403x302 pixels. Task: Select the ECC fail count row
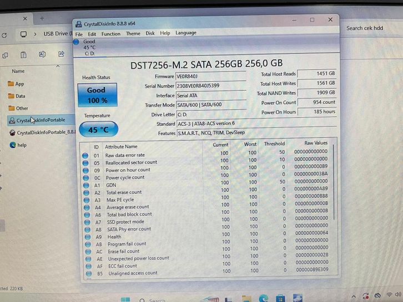207,265
